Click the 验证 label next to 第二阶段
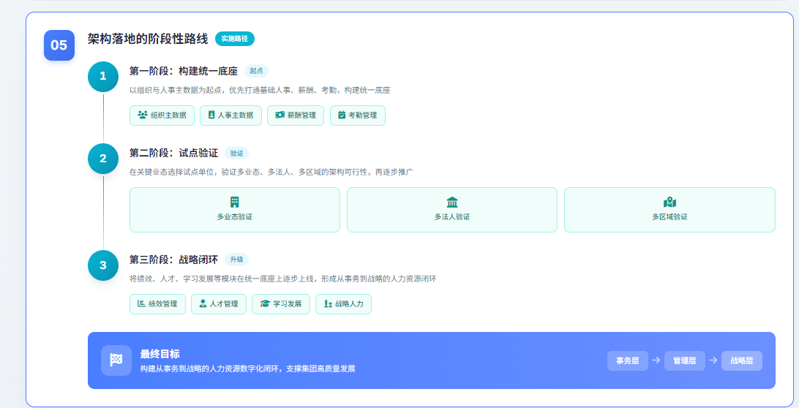799x408 pixels. (236, 153)
